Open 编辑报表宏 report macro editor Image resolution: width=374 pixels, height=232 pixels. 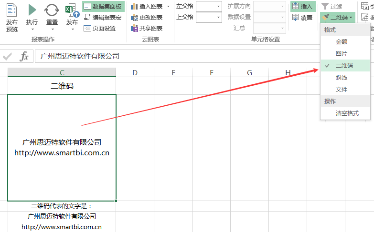click(x=103, y=17)
